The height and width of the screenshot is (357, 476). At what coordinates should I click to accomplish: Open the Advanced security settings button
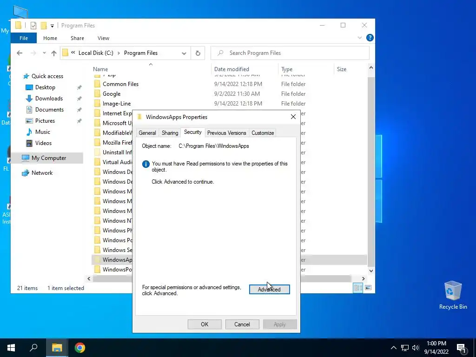tap(269, 289)
